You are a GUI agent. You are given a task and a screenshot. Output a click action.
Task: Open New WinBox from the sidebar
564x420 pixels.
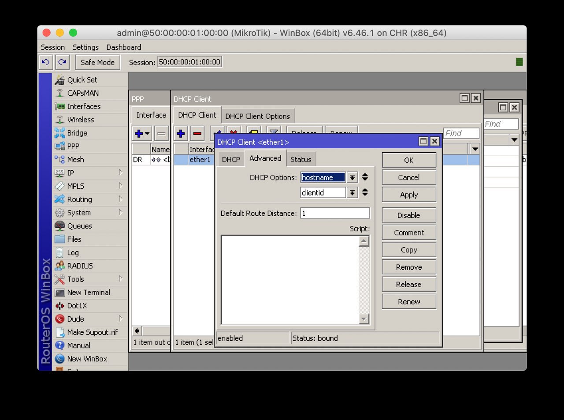tap(87, 359)
